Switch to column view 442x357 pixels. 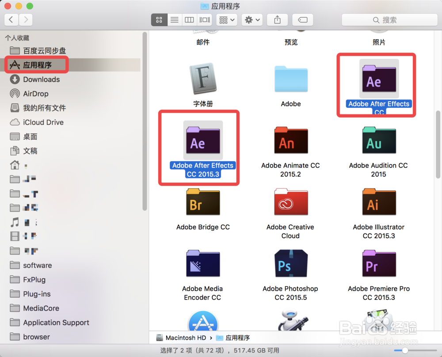click(189, 20)
